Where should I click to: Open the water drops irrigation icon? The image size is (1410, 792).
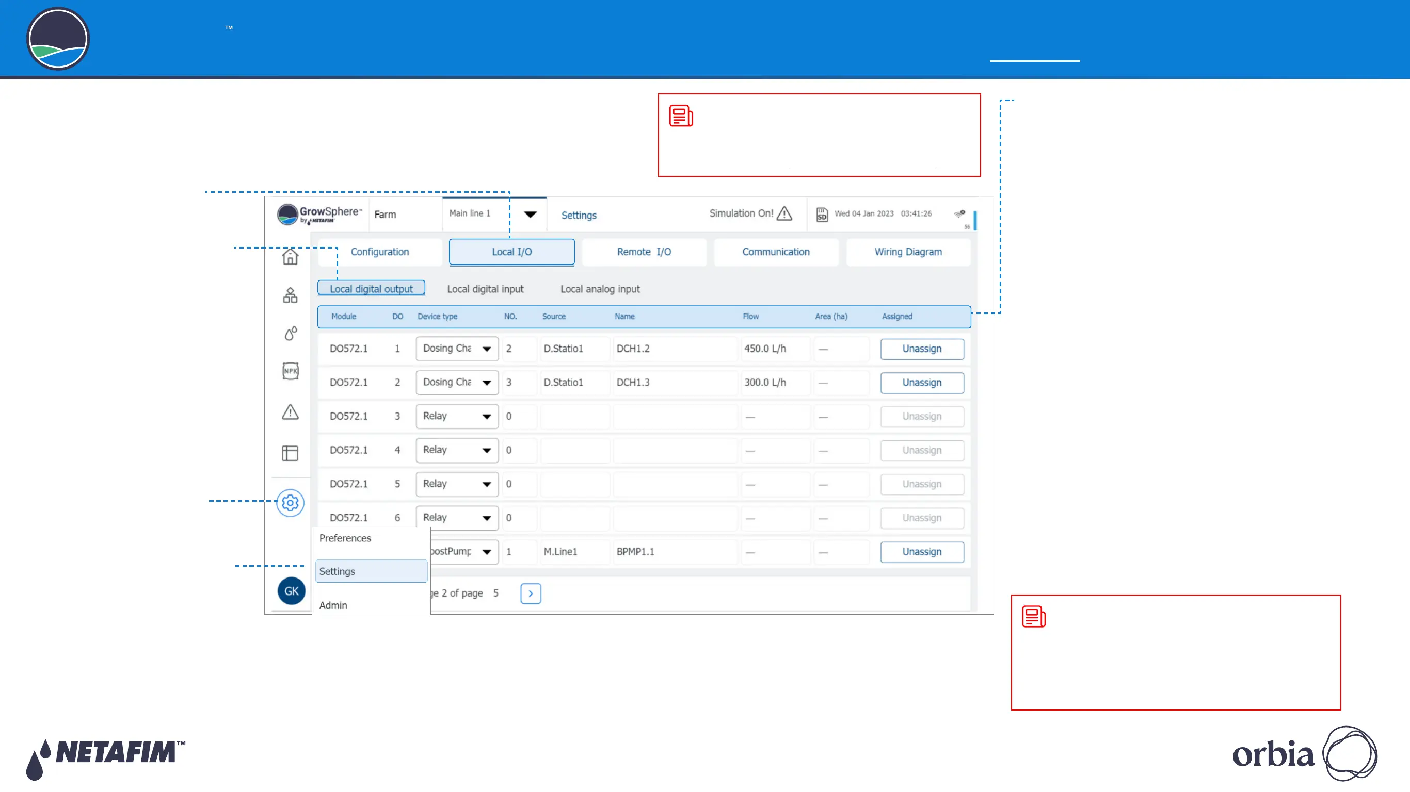tap(290, 333)
